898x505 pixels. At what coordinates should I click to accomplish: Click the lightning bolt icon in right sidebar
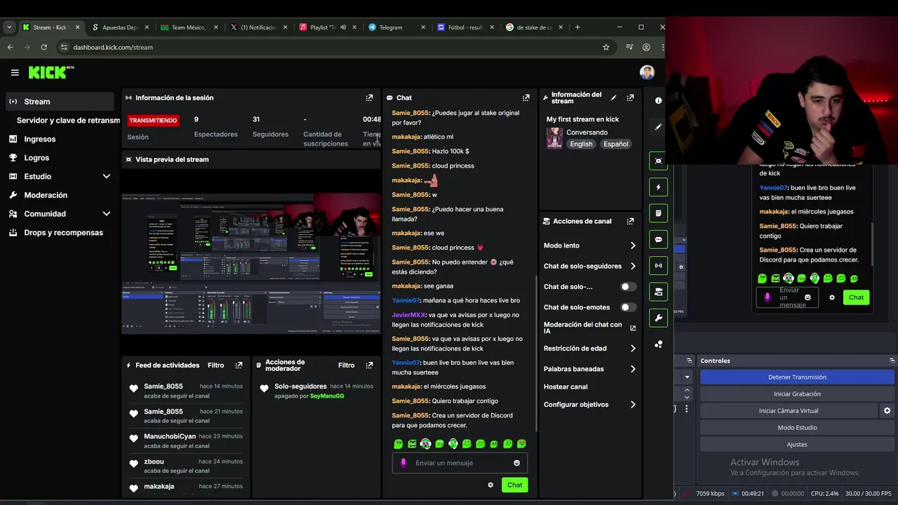(658, 187)
